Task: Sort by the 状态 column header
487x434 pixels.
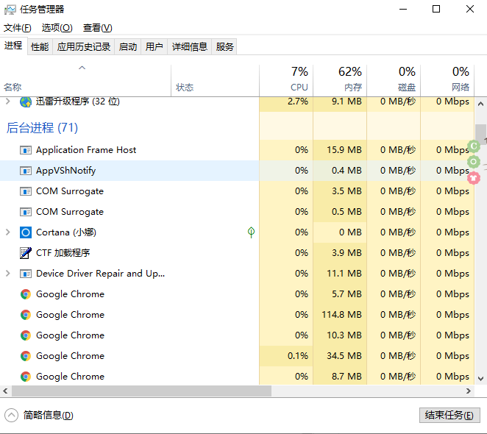Action: 215,80
